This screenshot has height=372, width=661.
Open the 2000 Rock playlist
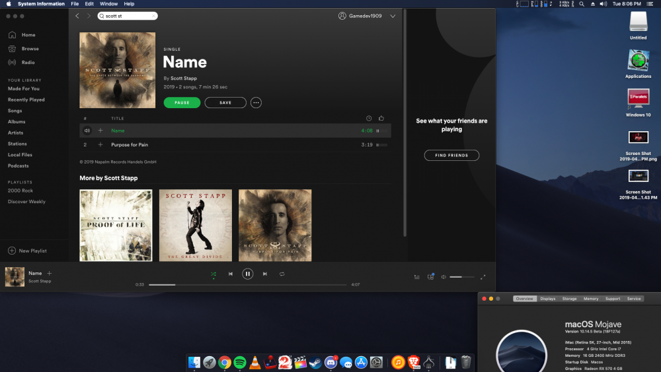(x=20, y=191)
